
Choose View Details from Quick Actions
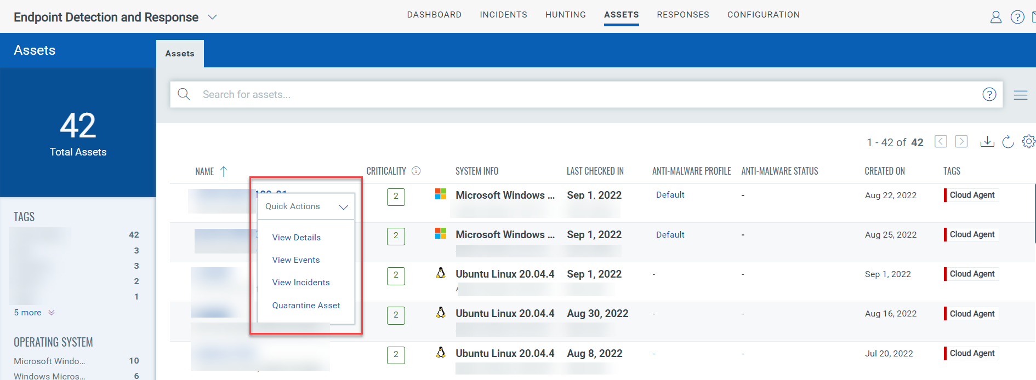297,237
